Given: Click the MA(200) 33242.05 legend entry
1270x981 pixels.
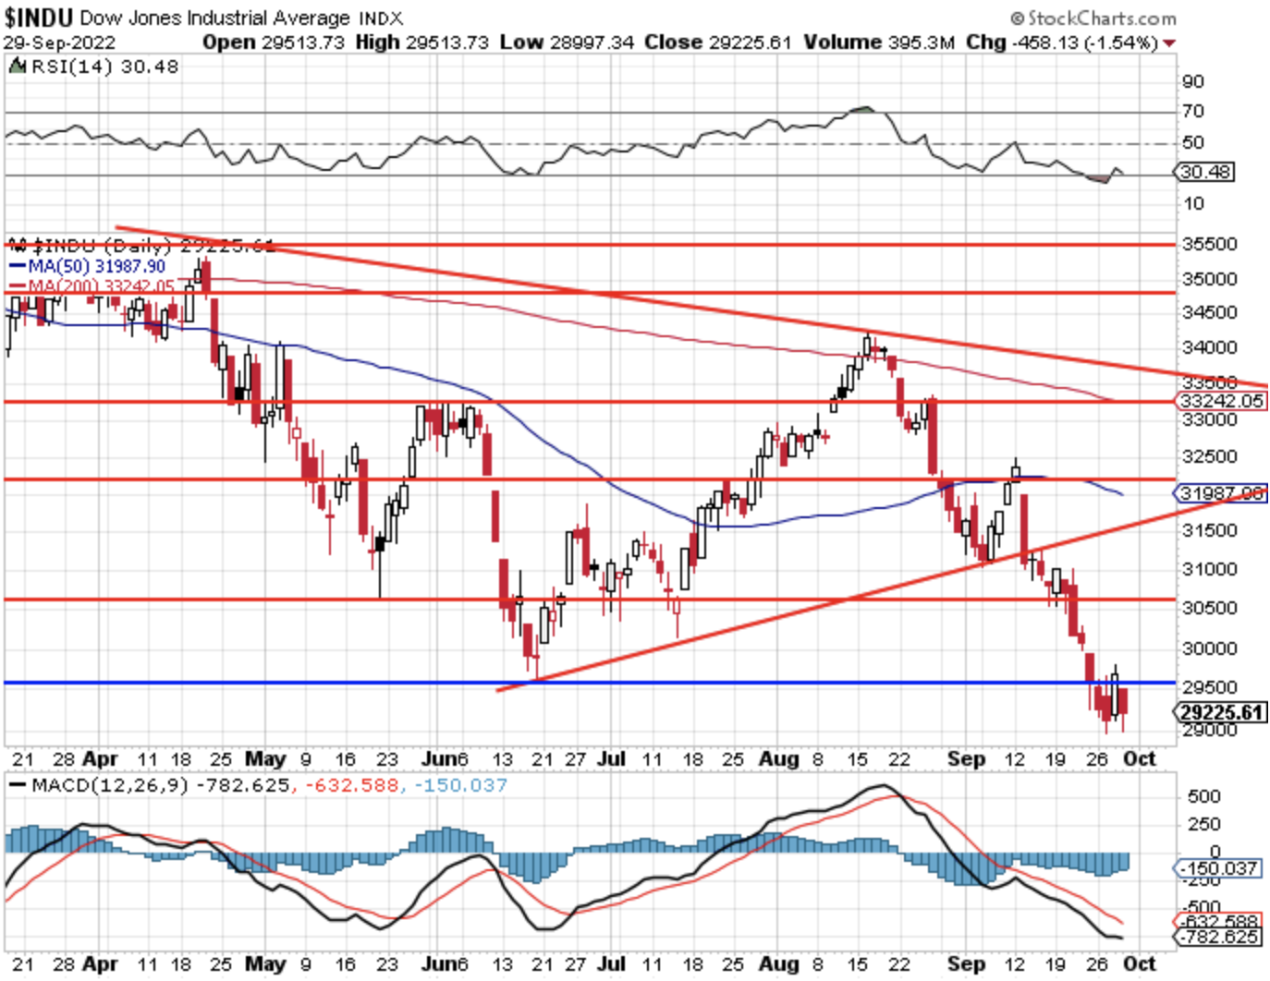Looking at the screenshot, I should point(92,286).
